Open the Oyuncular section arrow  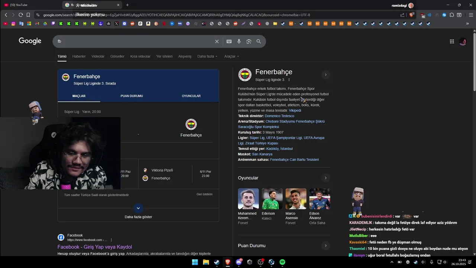click(325, 178)
